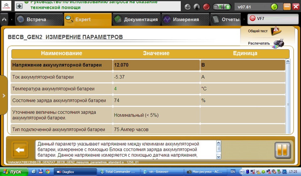The height and width of the screenshot is (176, 301).
Task: Click the red @ contact icon
Action: tap(206, 7)
